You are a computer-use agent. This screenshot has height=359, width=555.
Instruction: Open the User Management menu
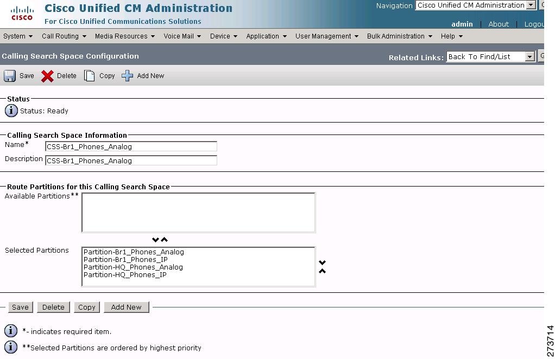(327, 36)
